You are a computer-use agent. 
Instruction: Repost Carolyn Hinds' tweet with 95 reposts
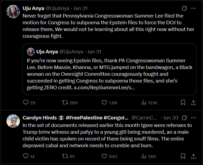click(x=65, y=156)
